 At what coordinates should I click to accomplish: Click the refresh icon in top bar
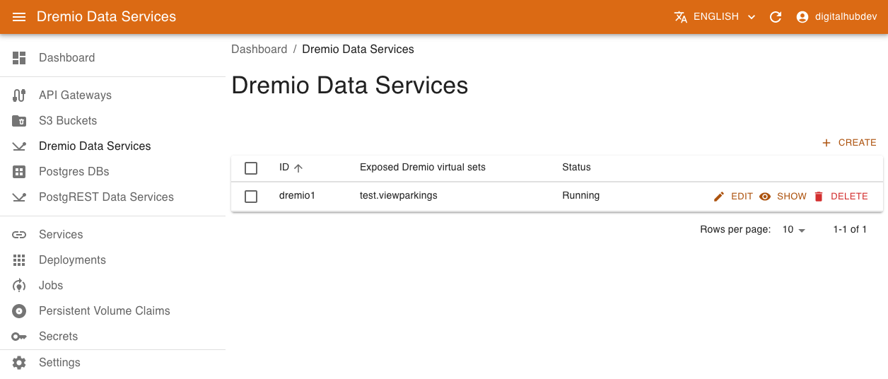pyautogui.click(x=776, y=17)
